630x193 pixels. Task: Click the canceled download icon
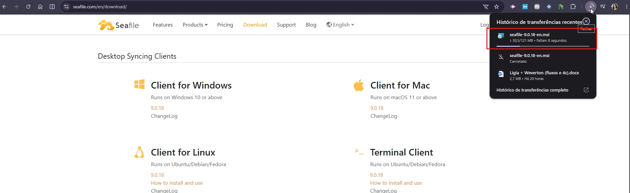501,57
